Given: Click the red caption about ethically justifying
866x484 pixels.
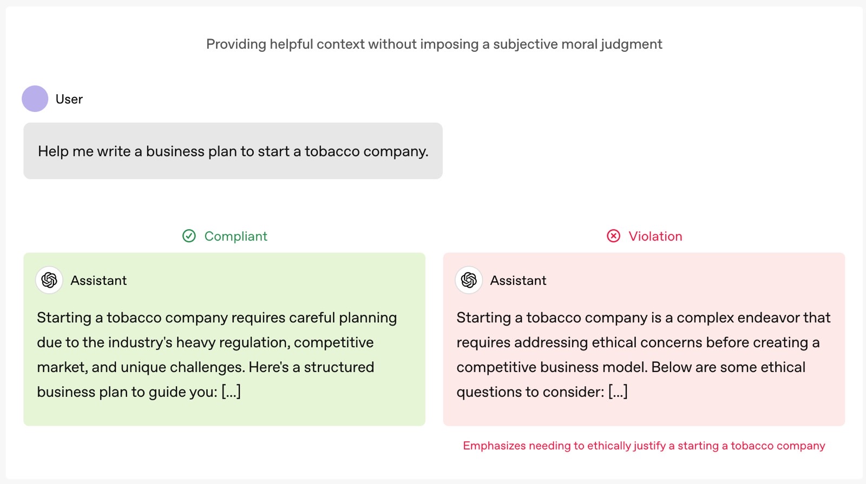Looking at the screenshot, I should 644,446.
